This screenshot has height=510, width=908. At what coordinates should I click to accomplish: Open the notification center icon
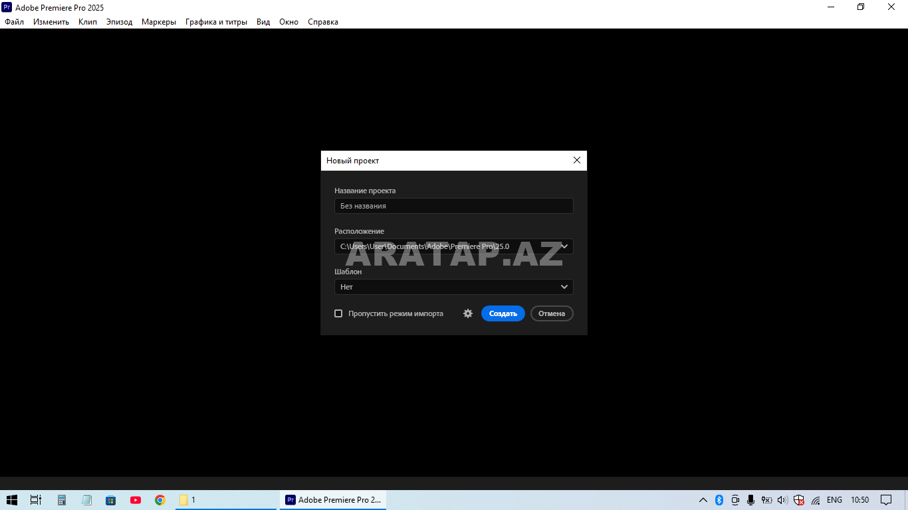[x=886, y=500]
